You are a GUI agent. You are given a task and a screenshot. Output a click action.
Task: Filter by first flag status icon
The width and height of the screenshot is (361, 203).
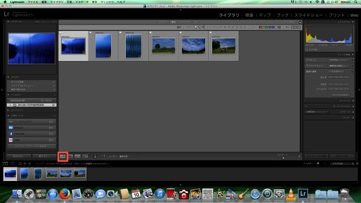pyautogui.click(x=195, y=27)
